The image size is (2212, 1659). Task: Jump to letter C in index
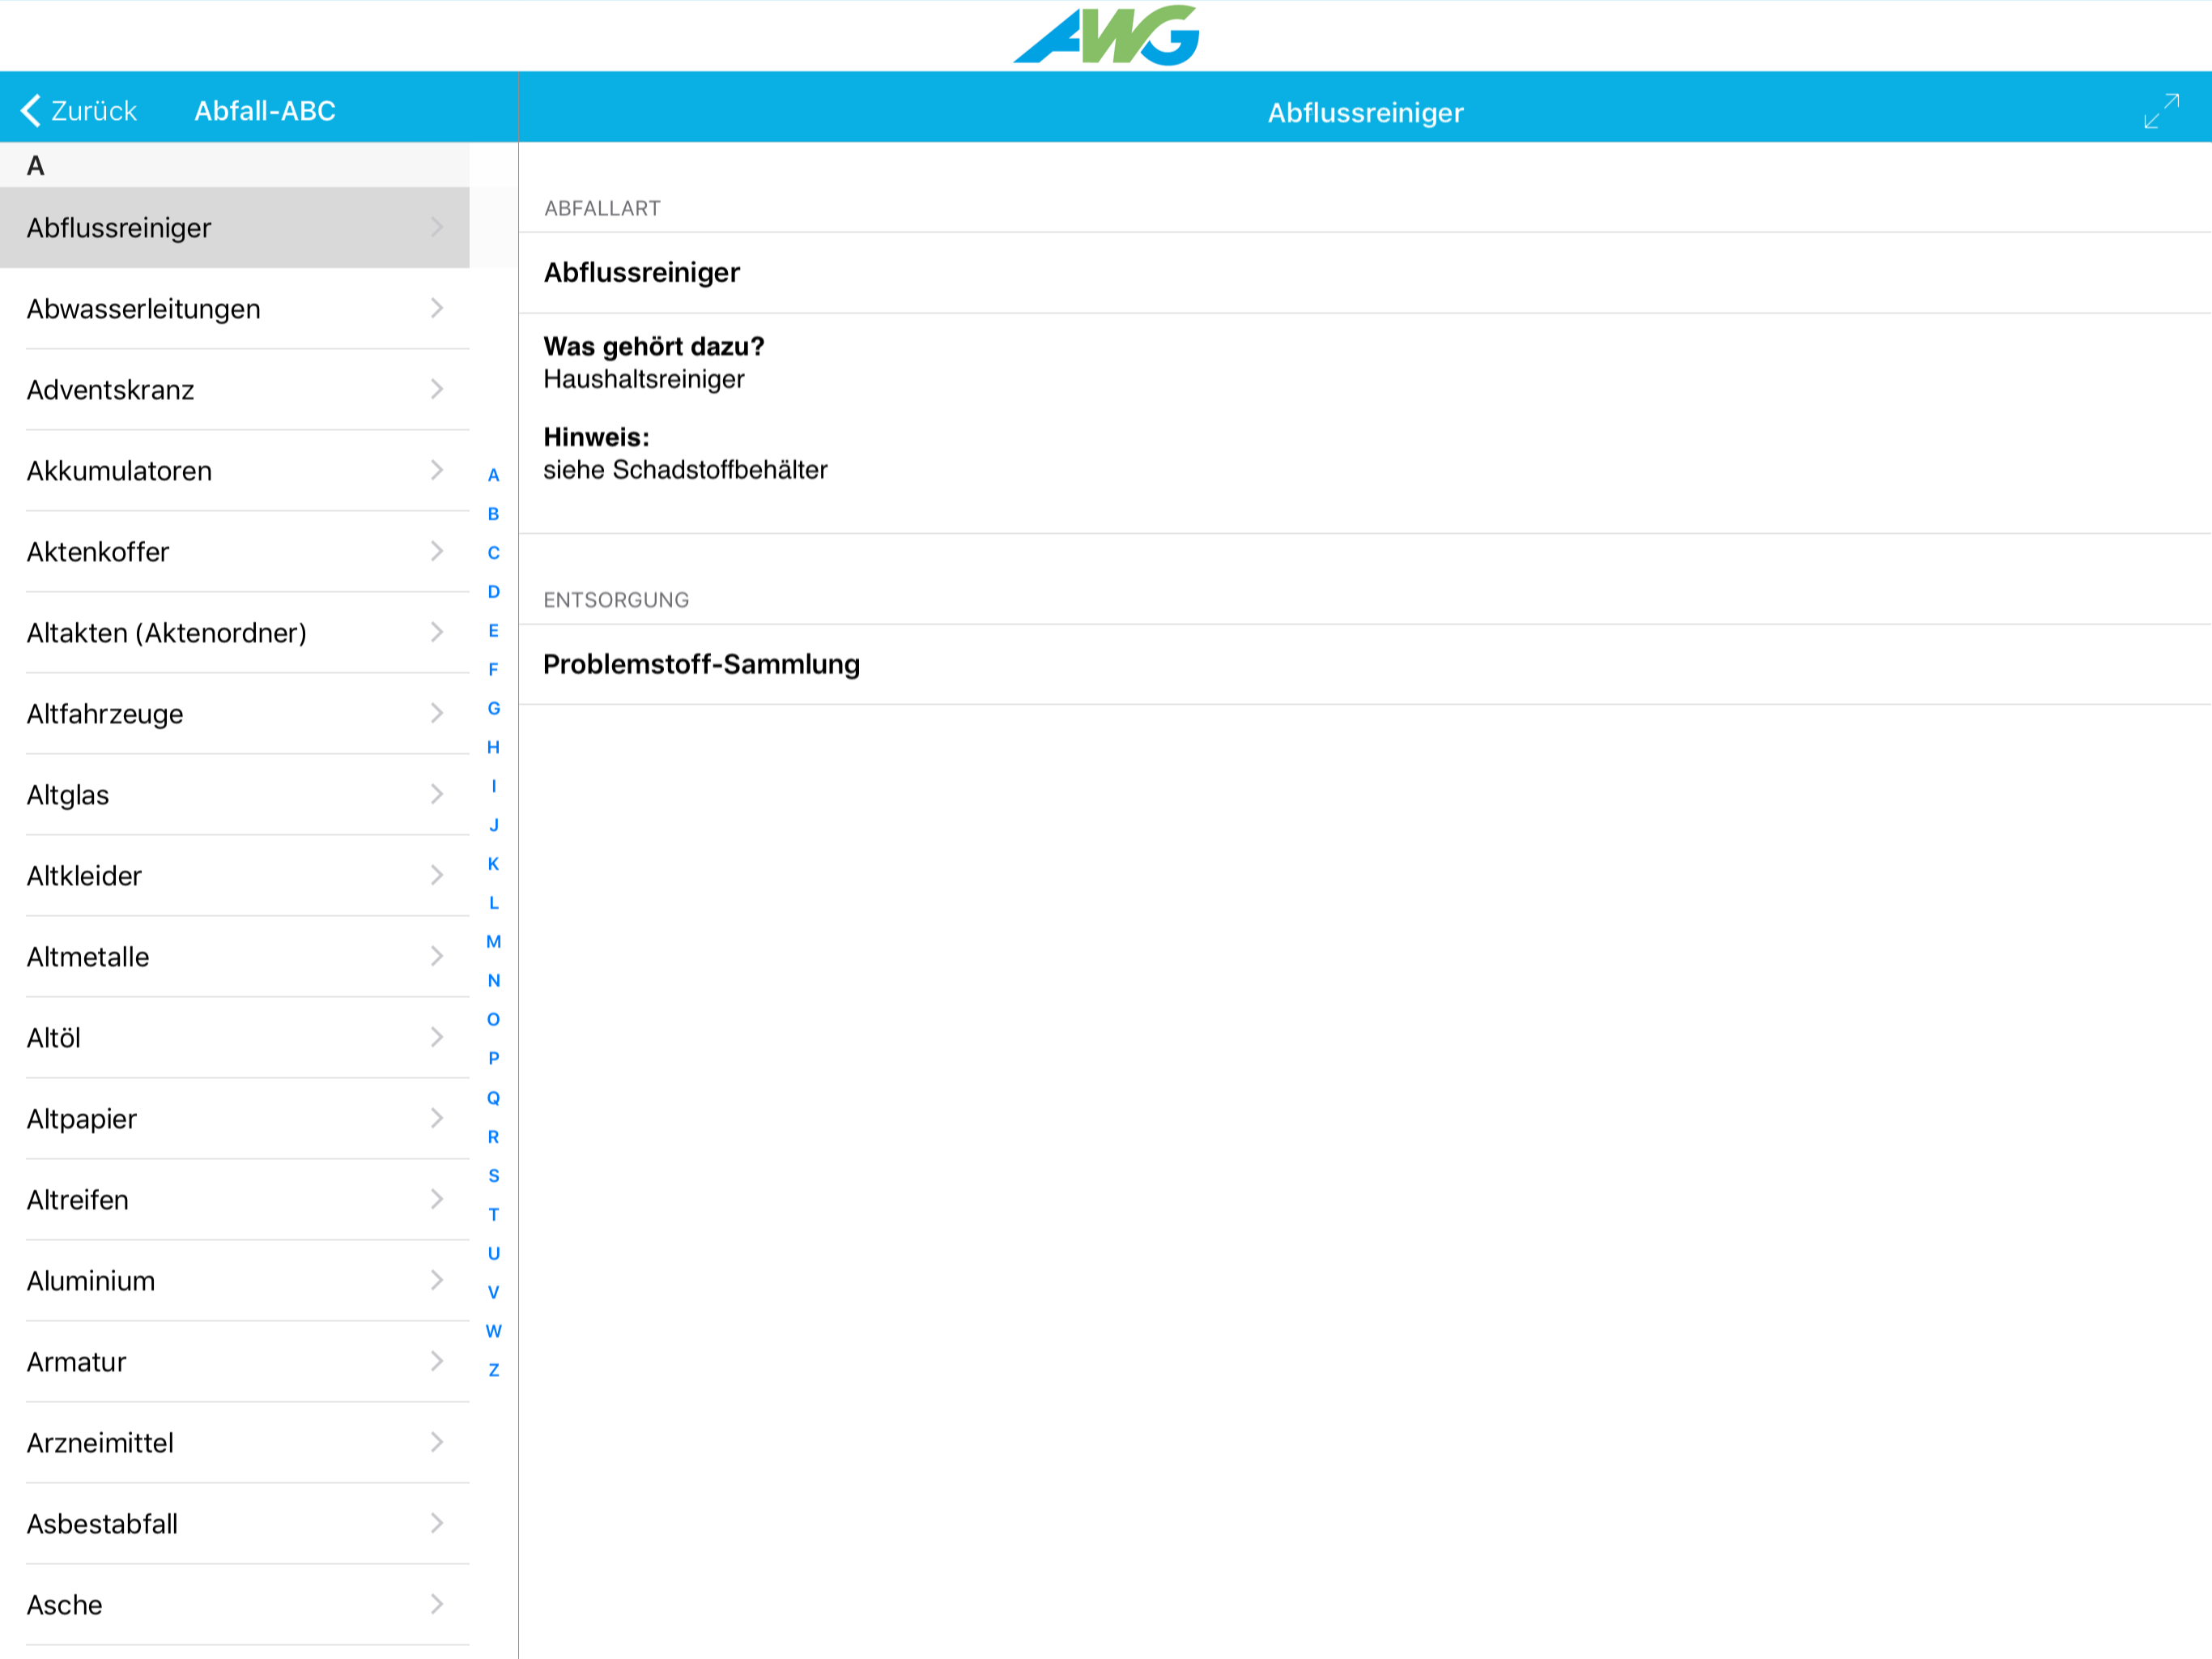coord(493,553)
